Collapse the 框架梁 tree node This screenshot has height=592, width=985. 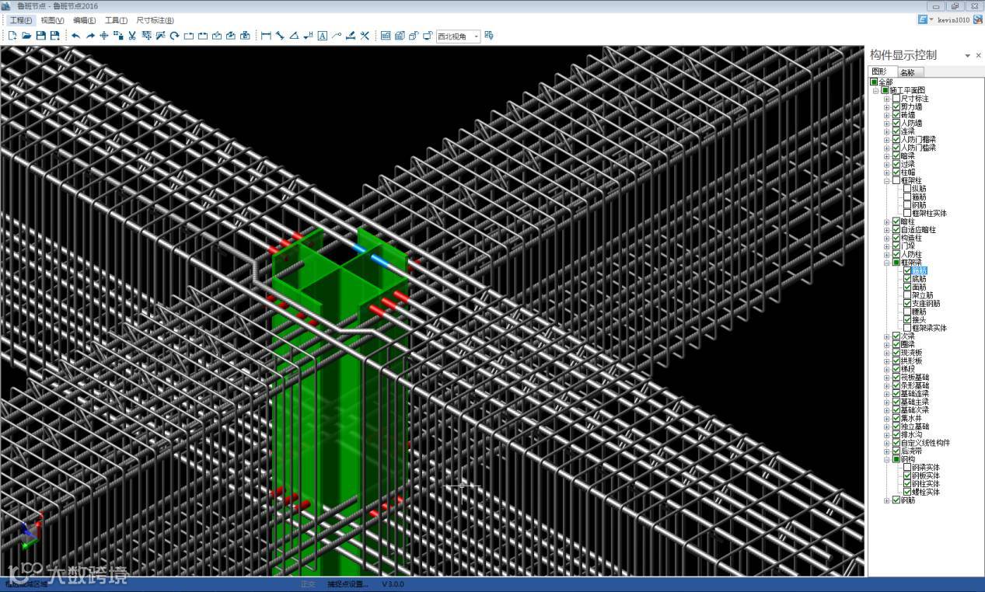click(x=886, y=263)
